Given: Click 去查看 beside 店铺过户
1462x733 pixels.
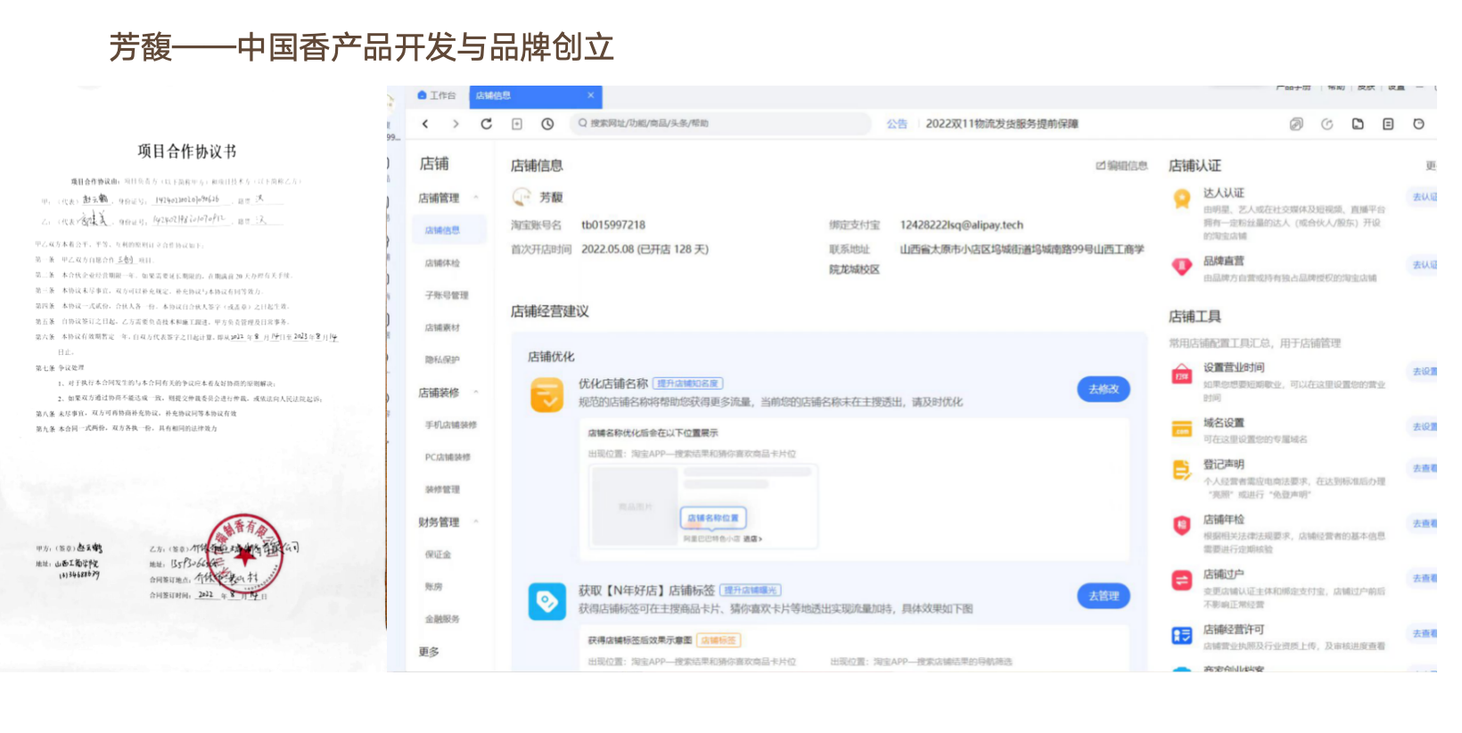Looking at the screenshot, I should point(1425,579).
